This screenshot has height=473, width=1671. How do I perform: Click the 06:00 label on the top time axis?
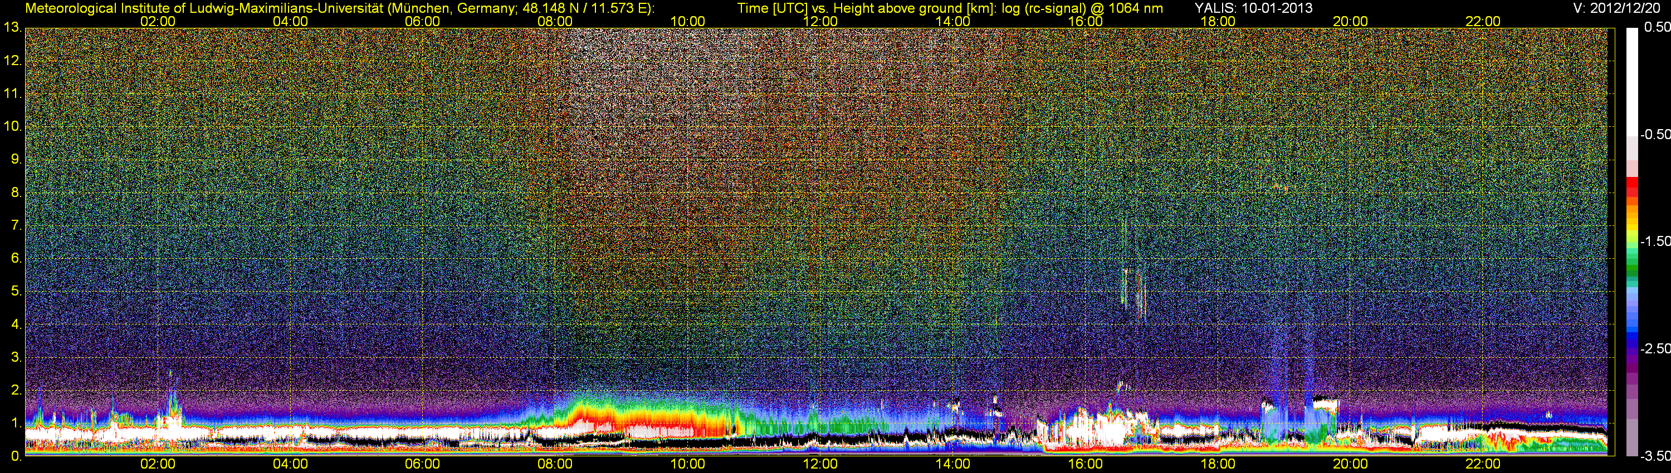tap(422, 21)
